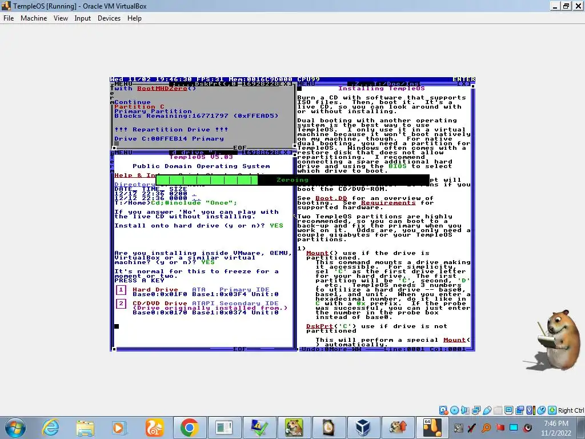
Task: Click the shared folders status icon
Action: [498, 410]
